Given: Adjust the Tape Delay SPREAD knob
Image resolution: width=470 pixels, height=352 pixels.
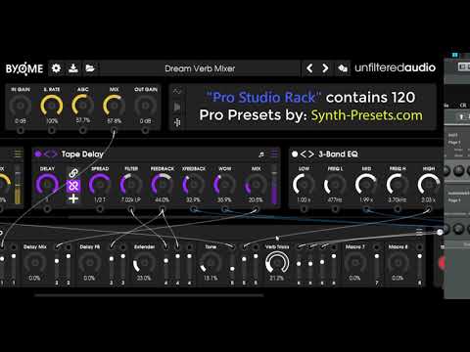Looking at the screenshot, I should tap(100, 184).
